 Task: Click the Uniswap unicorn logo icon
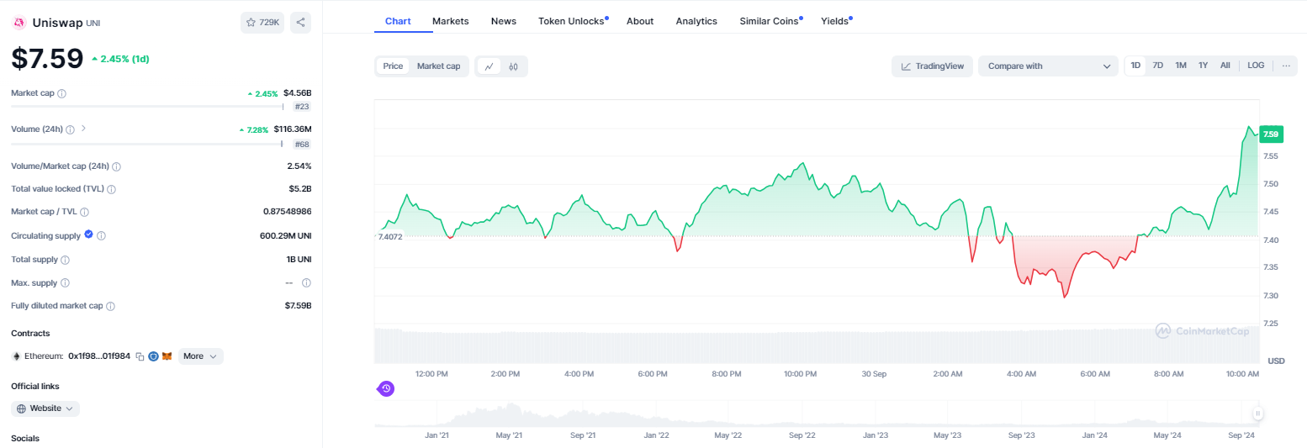coord(19,23)
